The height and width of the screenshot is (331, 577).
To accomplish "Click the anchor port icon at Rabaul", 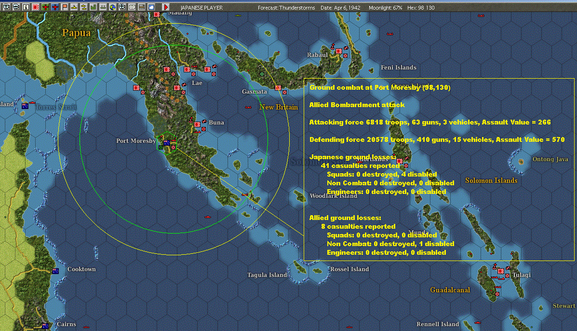I will click(x=333, y=47).
